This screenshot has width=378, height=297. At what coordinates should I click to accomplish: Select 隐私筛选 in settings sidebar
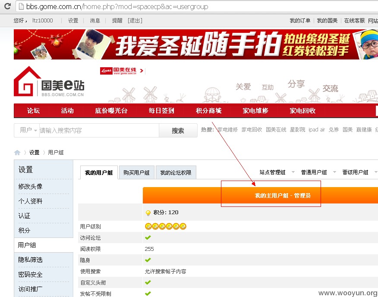point(30,259)
